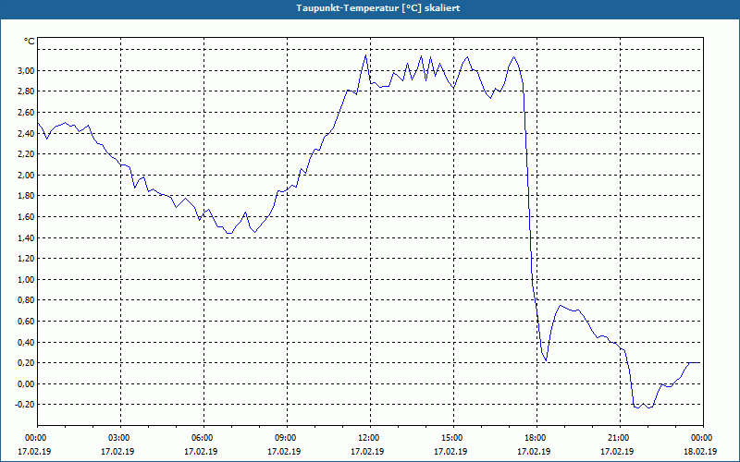
Task: Click the '1,60' y-axis label
Action: coord(26,217)
